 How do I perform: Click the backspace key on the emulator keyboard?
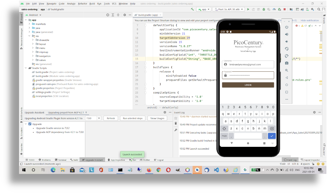click(x=272, y=129)
